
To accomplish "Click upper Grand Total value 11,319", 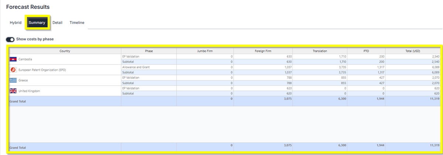I will (x=434, y=99).
